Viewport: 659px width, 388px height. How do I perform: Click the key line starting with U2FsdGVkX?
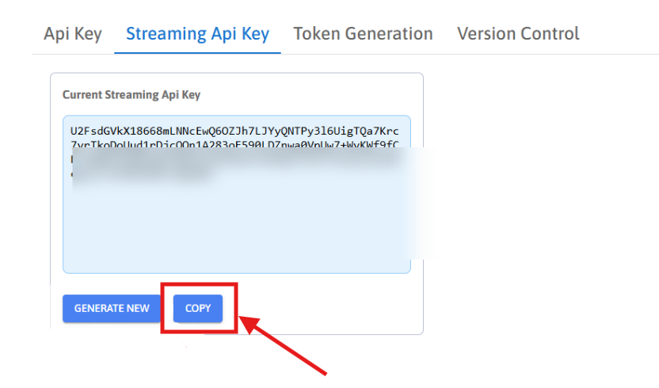coord(238,131)
